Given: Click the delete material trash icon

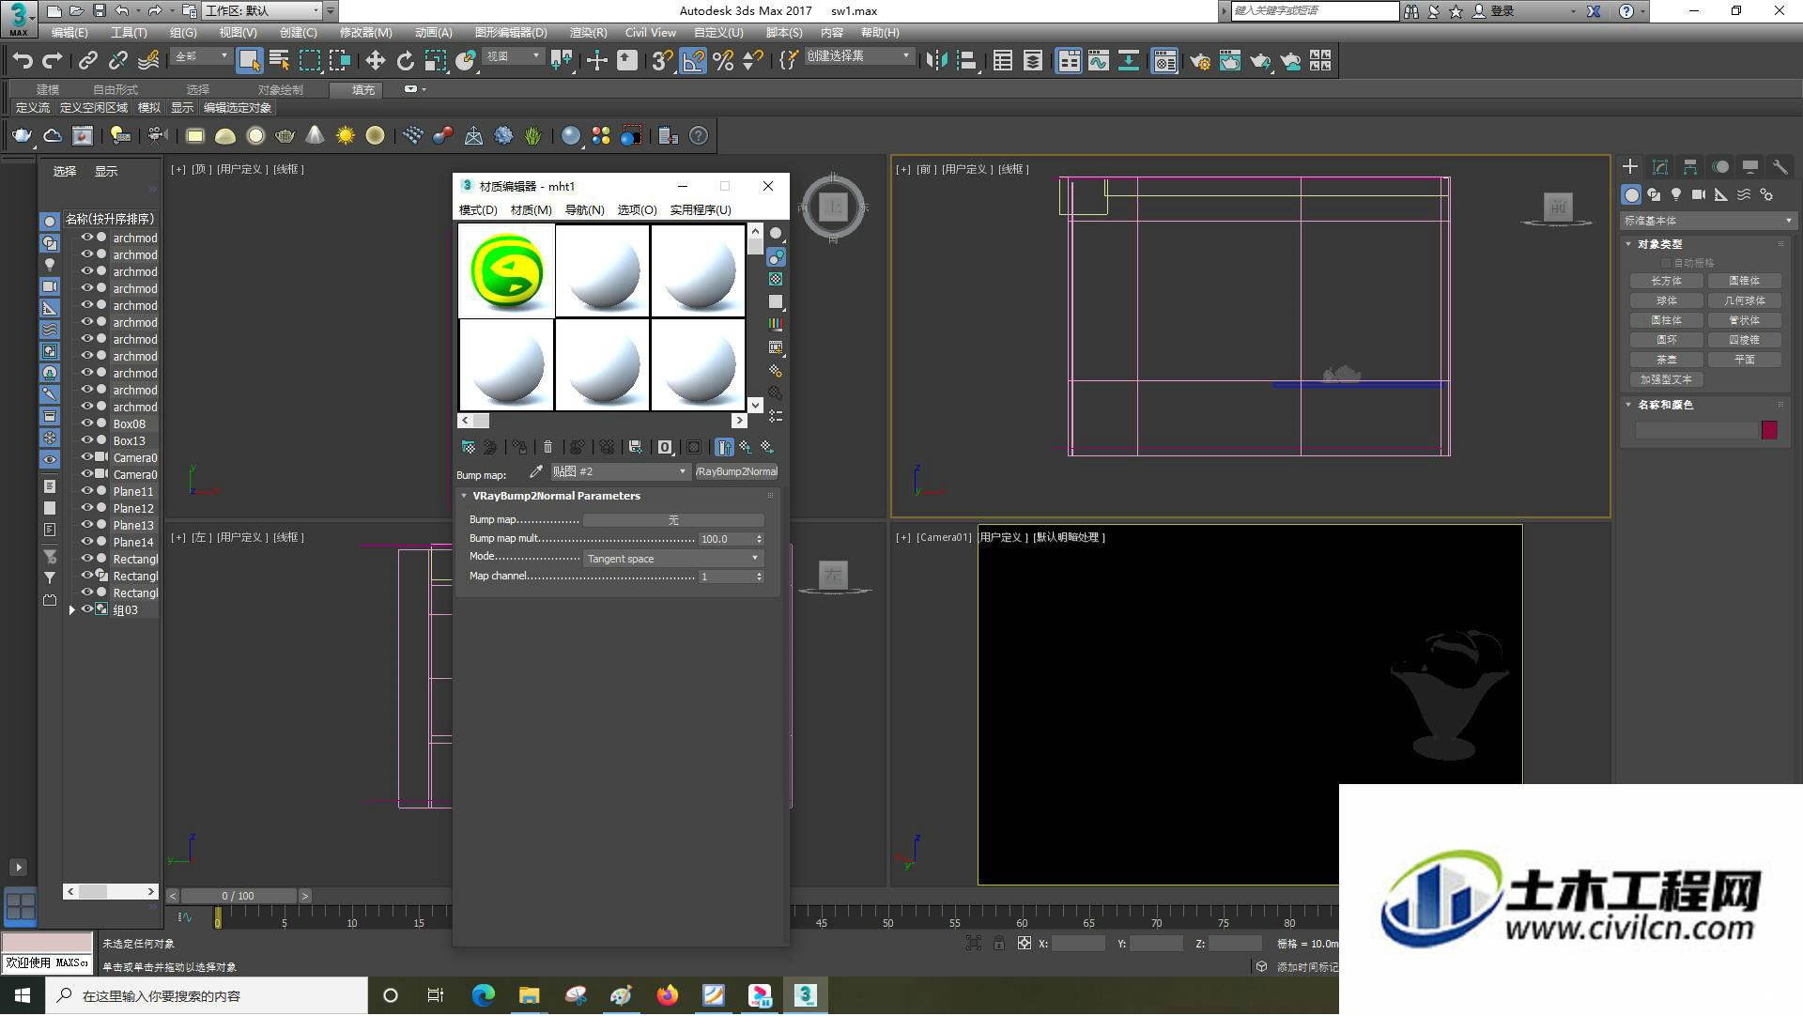Looking at the screenshot, I should click(548, 448).
